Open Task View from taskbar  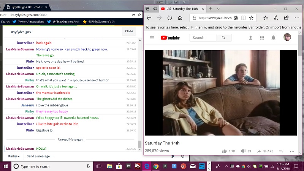99,166
